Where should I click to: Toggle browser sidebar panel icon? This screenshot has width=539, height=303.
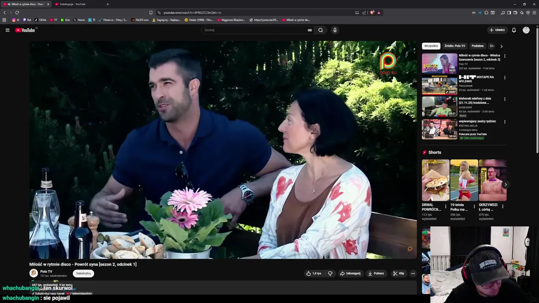click(x=509, y=13)
